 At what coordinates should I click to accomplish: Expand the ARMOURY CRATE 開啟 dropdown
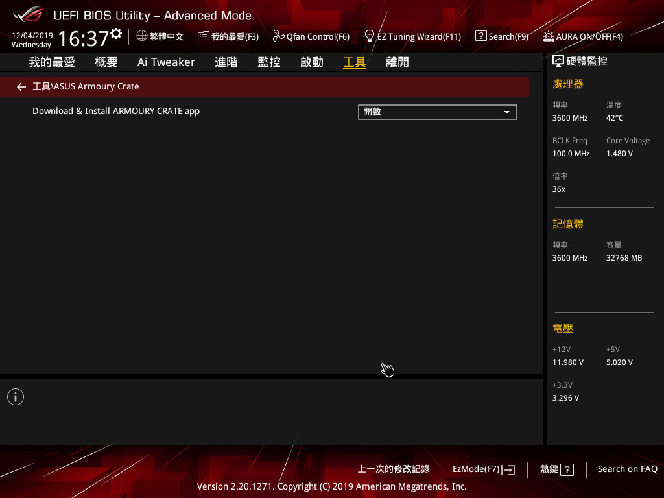tap(438, 112)
